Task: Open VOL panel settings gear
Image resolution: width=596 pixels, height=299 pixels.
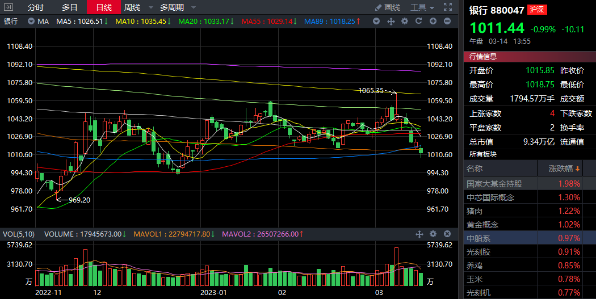Action: (x=434, y=234)
